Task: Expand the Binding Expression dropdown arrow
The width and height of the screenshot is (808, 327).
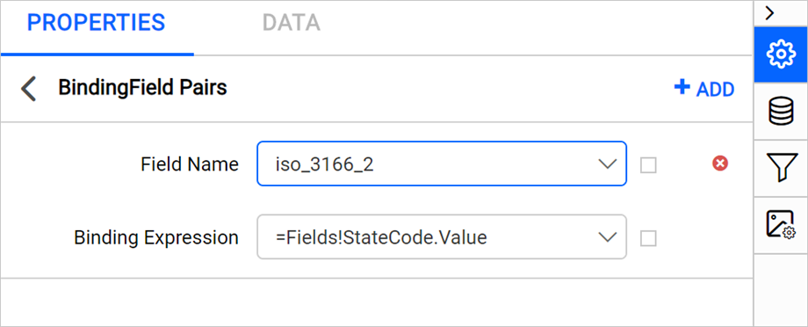Action: (607, 236)
